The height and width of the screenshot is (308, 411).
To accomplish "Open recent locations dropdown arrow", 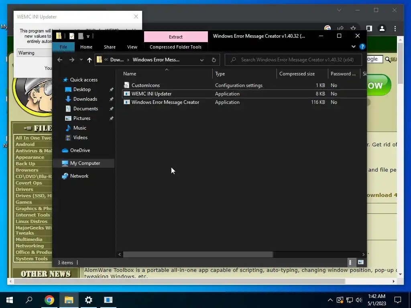I will pos(81,60).
